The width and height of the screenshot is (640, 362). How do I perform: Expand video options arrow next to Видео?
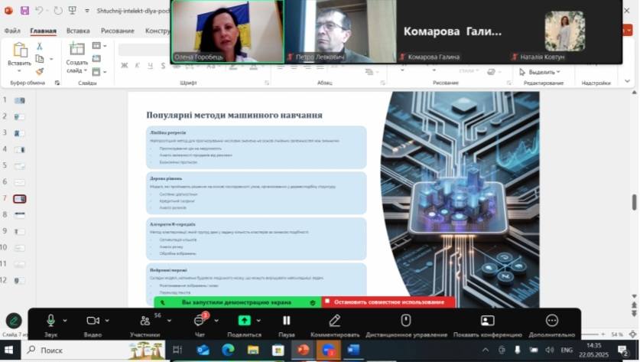(x=108, y=321)
